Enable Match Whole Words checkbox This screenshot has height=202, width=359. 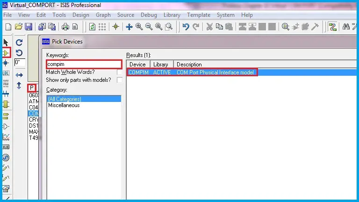pos(119,72)
